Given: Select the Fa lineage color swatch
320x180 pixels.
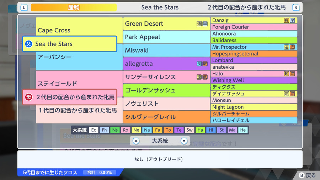Looking at the screenshot, I should pyautogui.click(x=158, y=130).
